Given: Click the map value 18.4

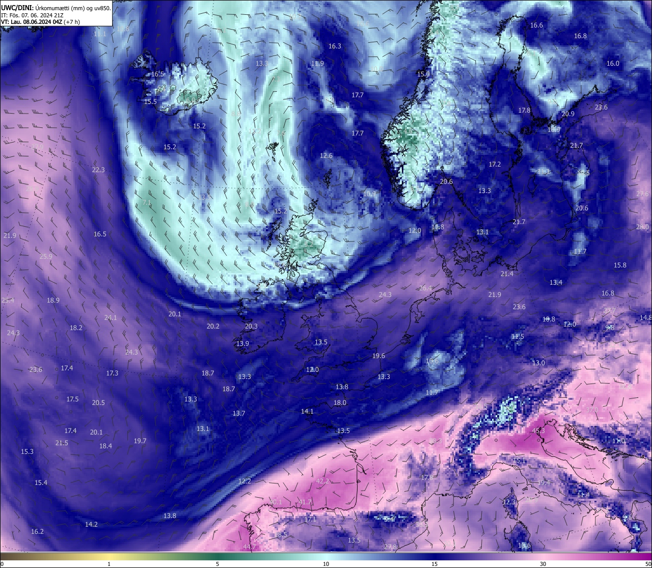Looking at the screenshot, I should (105, 446).
